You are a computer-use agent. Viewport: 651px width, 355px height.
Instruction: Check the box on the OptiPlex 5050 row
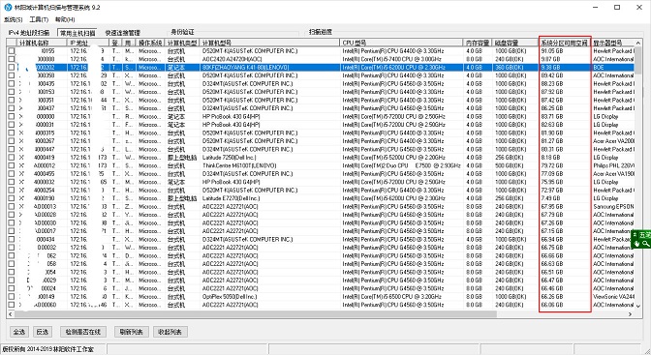point(12,297)
